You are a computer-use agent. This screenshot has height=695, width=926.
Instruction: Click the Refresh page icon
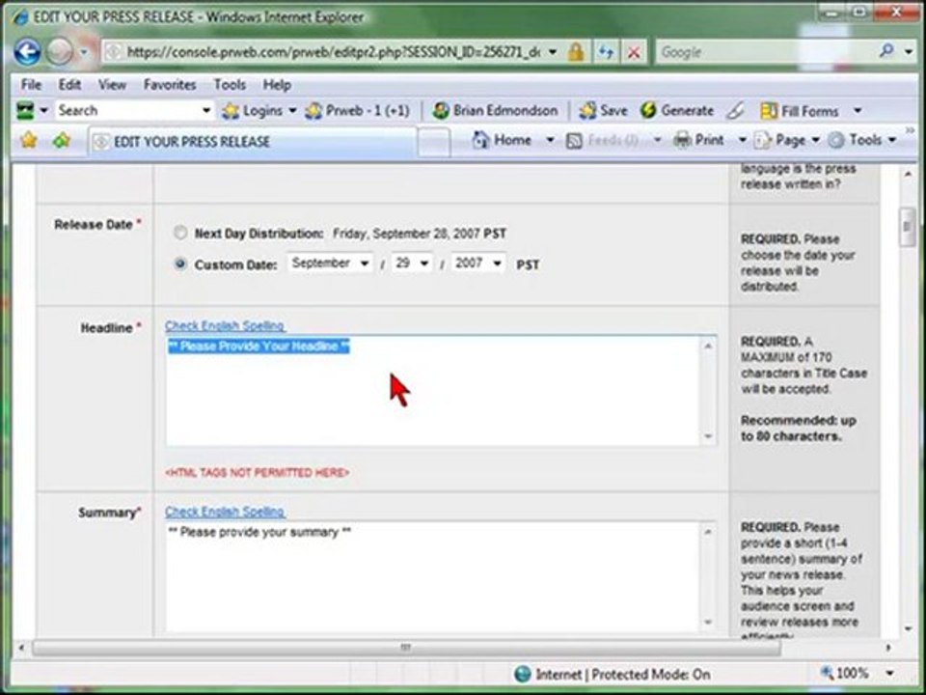click(607, 52)
